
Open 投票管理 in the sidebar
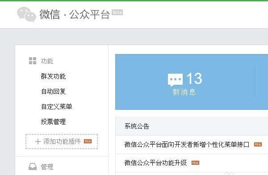point(53,122)
